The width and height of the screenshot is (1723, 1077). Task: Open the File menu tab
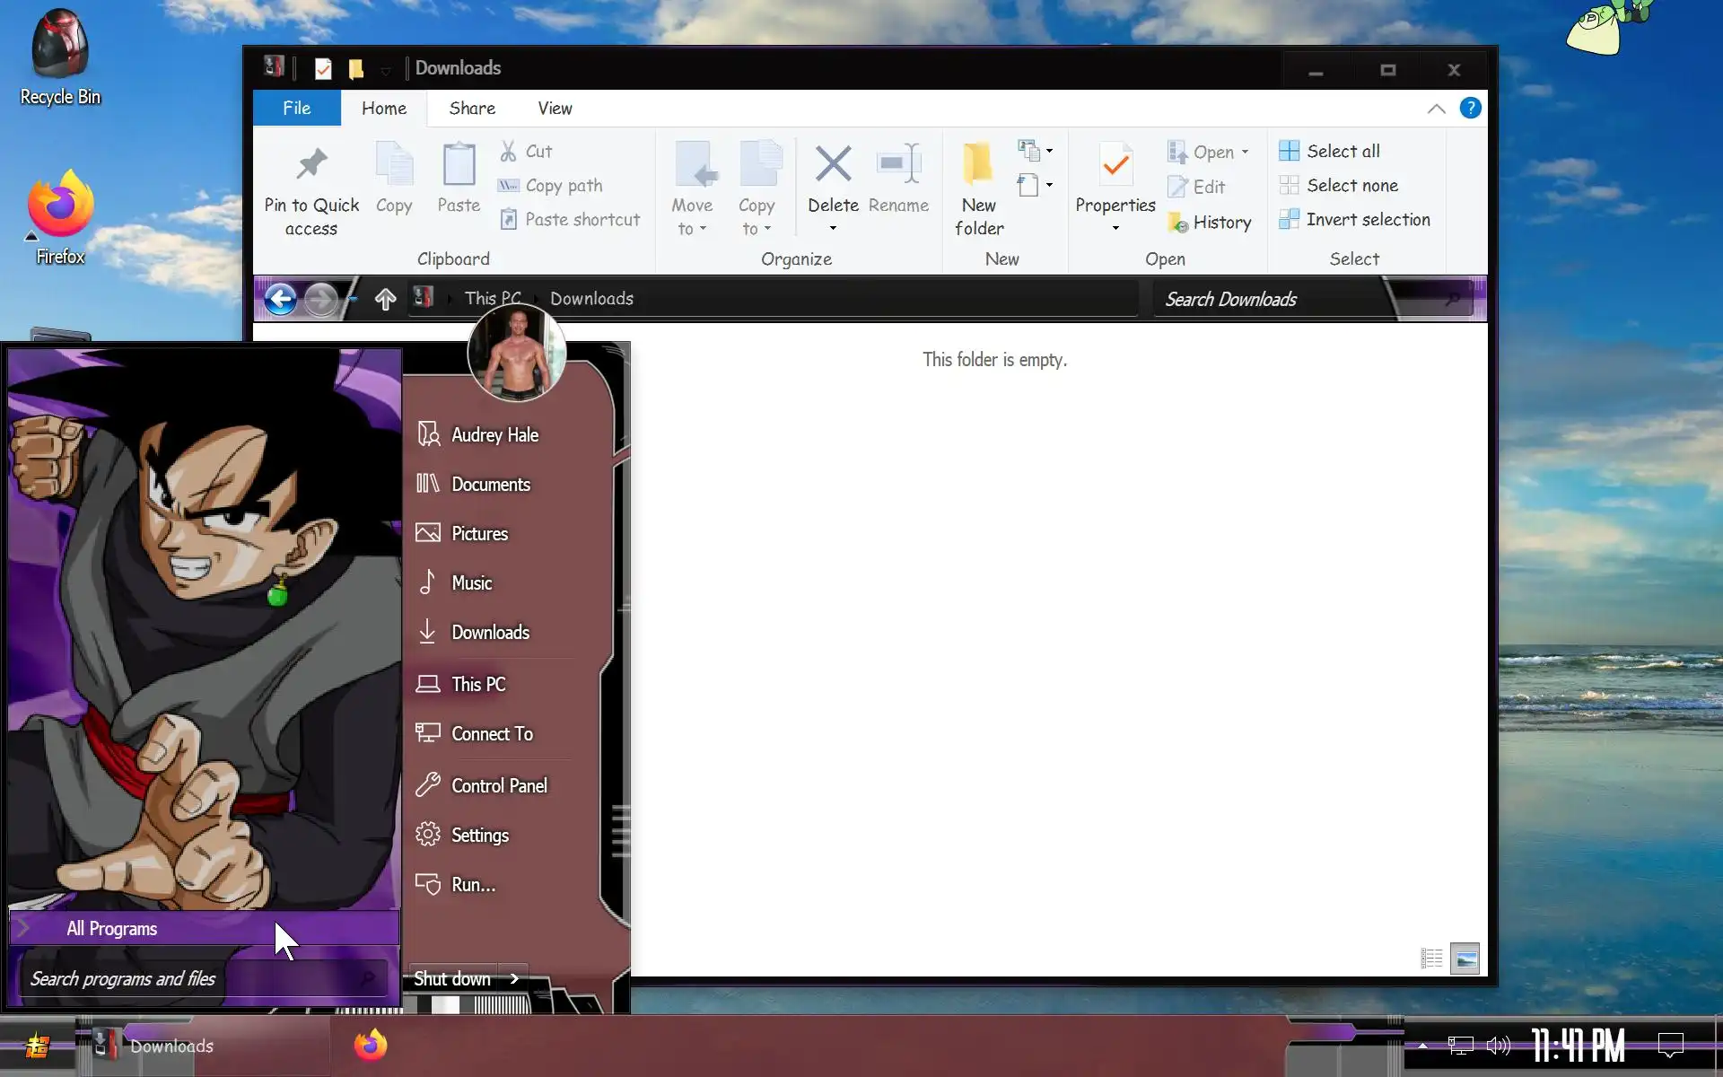coord(296,109)
